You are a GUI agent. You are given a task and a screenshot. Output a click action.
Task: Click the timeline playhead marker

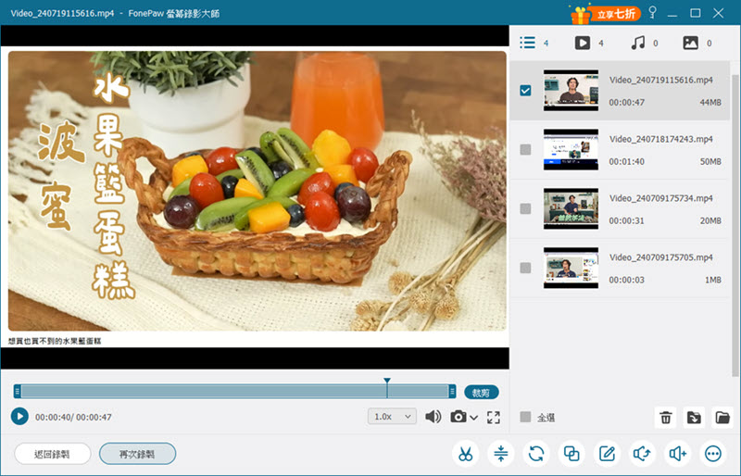coord(387,381)
